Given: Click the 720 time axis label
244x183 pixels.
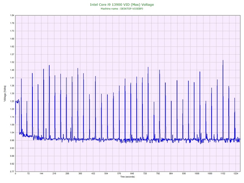Looking at the screenshot, I should 145,174.
